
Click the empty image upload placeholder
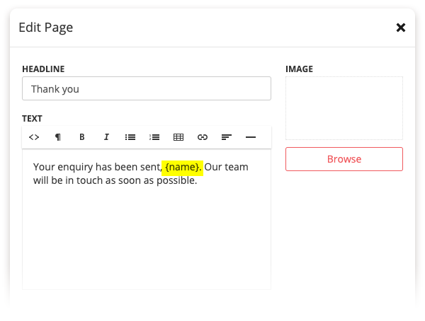point(344,108)
